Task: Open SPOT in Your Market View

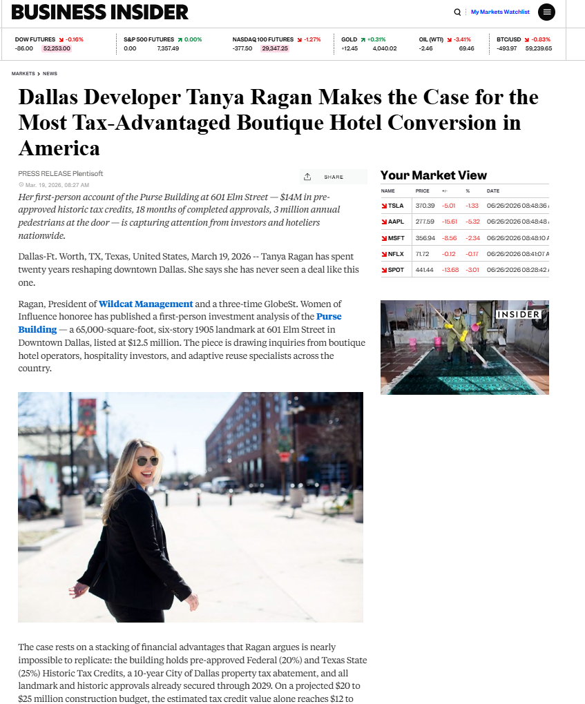Action: tap(396, 270)
